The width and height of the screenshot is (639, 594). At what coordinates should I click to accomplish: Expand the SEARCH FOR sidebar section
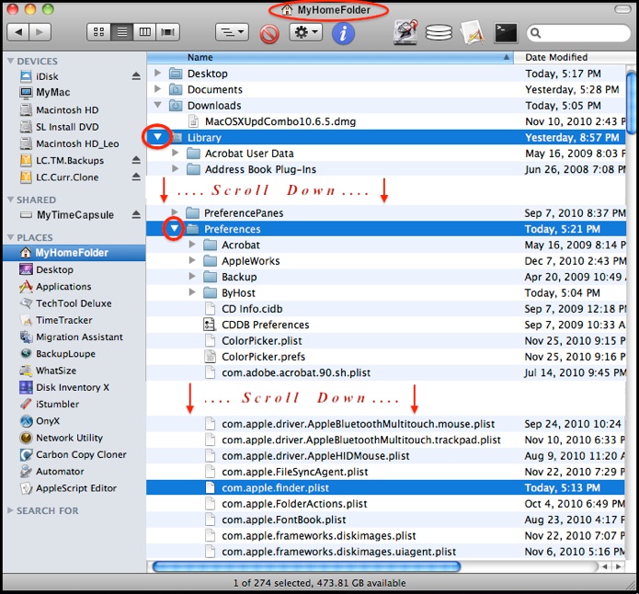(11, 510)
